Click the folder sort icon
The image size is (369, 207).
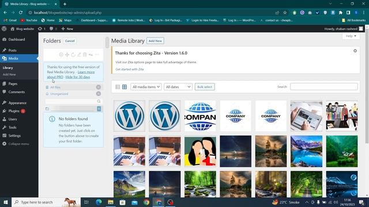91,55
